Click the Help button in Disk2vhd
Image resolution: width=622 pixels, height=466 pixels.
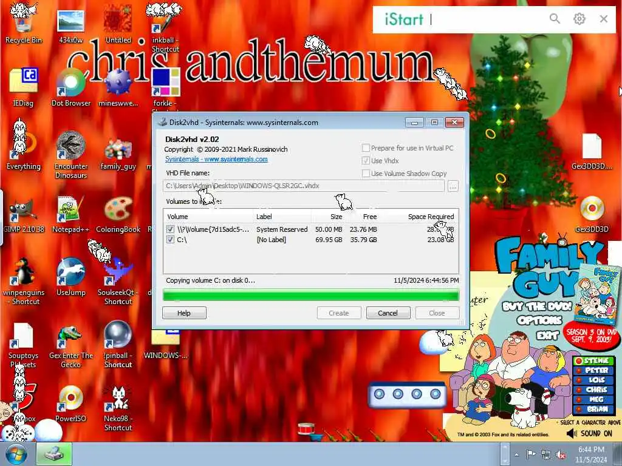184,312
